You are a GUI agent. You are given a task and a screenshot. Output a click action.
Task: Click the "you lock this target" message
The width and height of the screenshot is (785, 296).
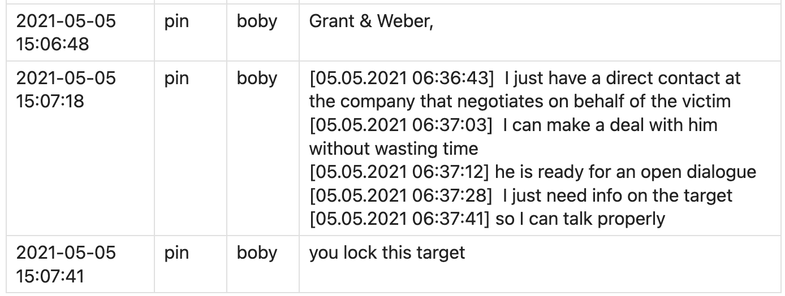pyautogui.click(x=387, y=253)
